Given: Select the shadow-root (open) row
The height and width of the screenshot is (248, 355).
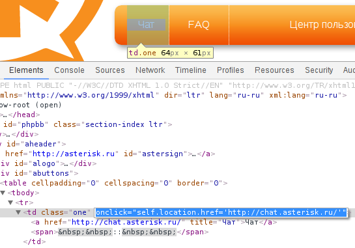Looking at the screenshot, I should 31,105.
